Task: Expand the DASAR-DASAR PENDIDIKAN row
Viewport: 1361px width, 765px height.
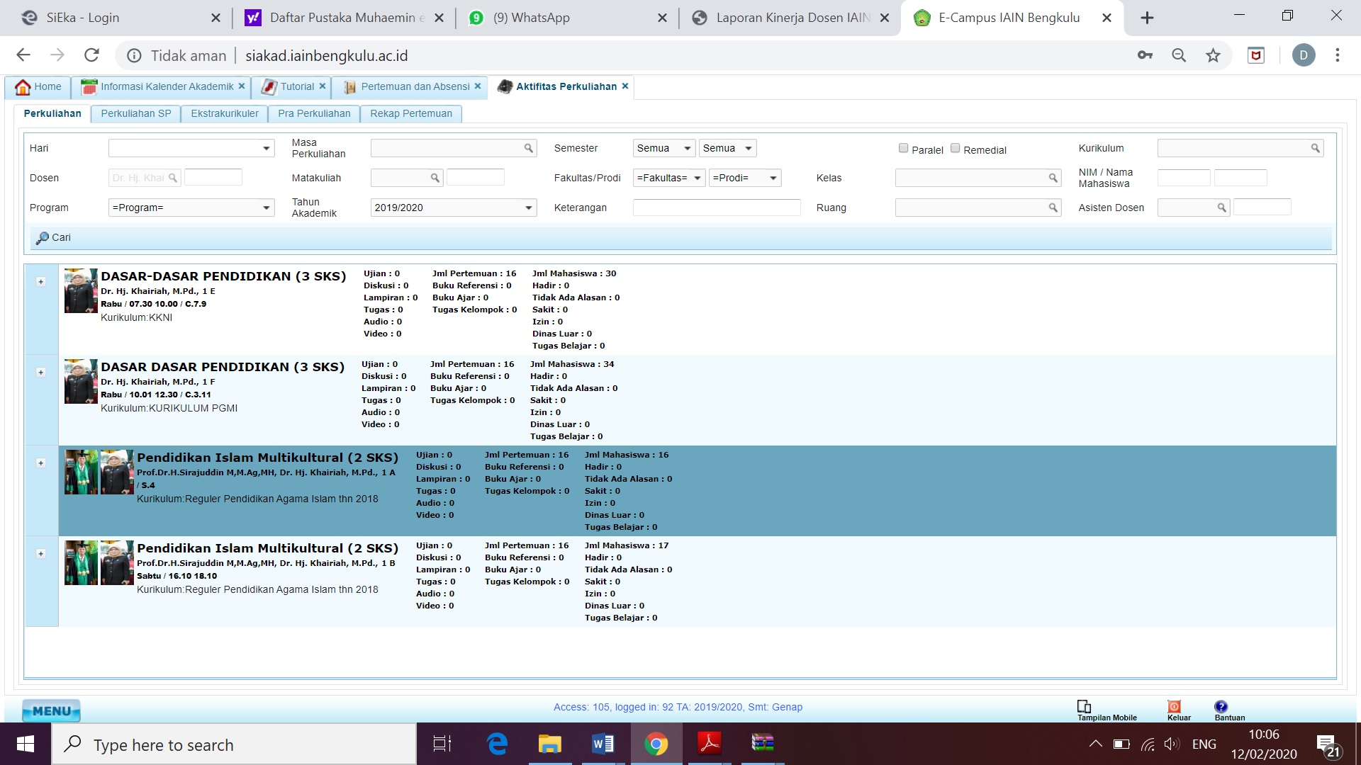Action: (x=40, y=281)
